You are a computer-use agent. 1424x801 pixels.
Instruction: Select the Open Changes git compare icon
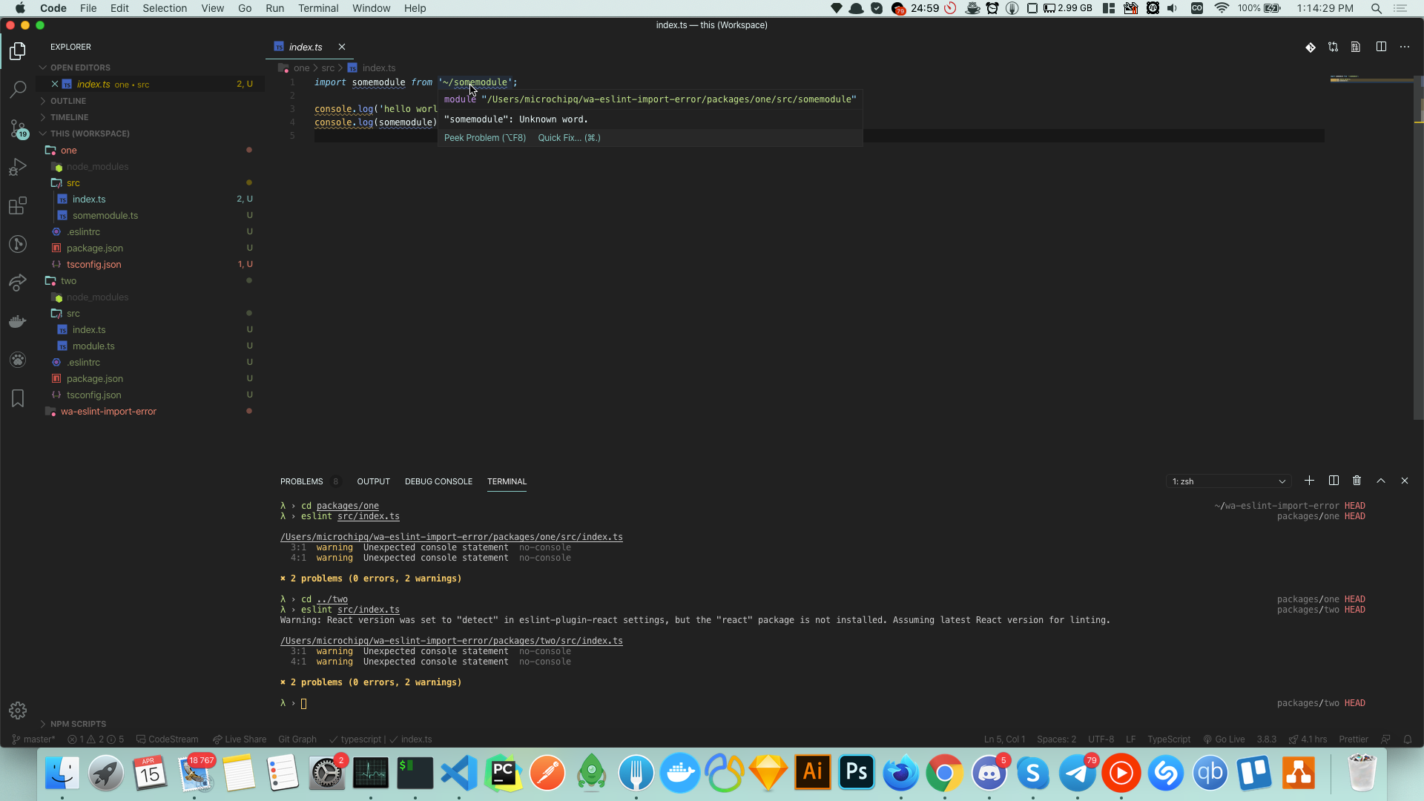(x=1333, y=46)
